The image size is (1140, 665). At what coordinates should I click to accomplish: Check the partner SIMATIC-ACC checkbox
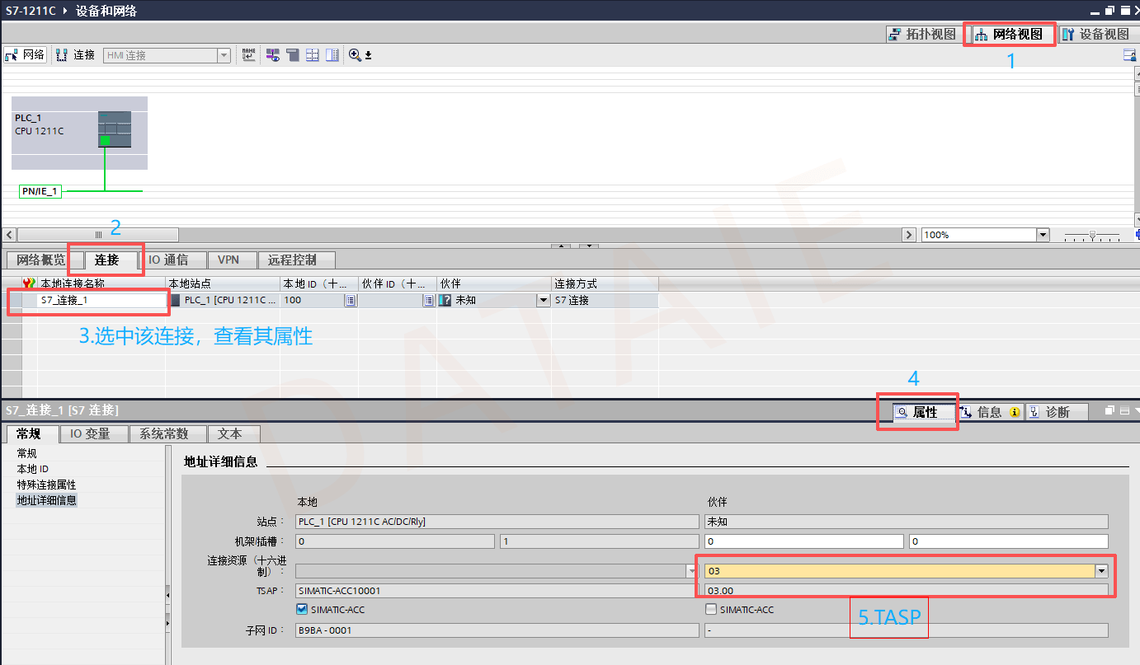(x=711, y=610)
